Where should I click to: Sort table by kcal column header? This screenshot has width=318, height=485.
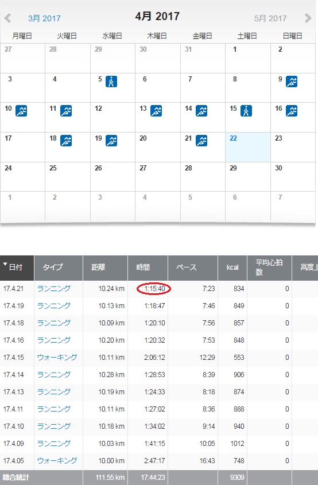[232, 268]
